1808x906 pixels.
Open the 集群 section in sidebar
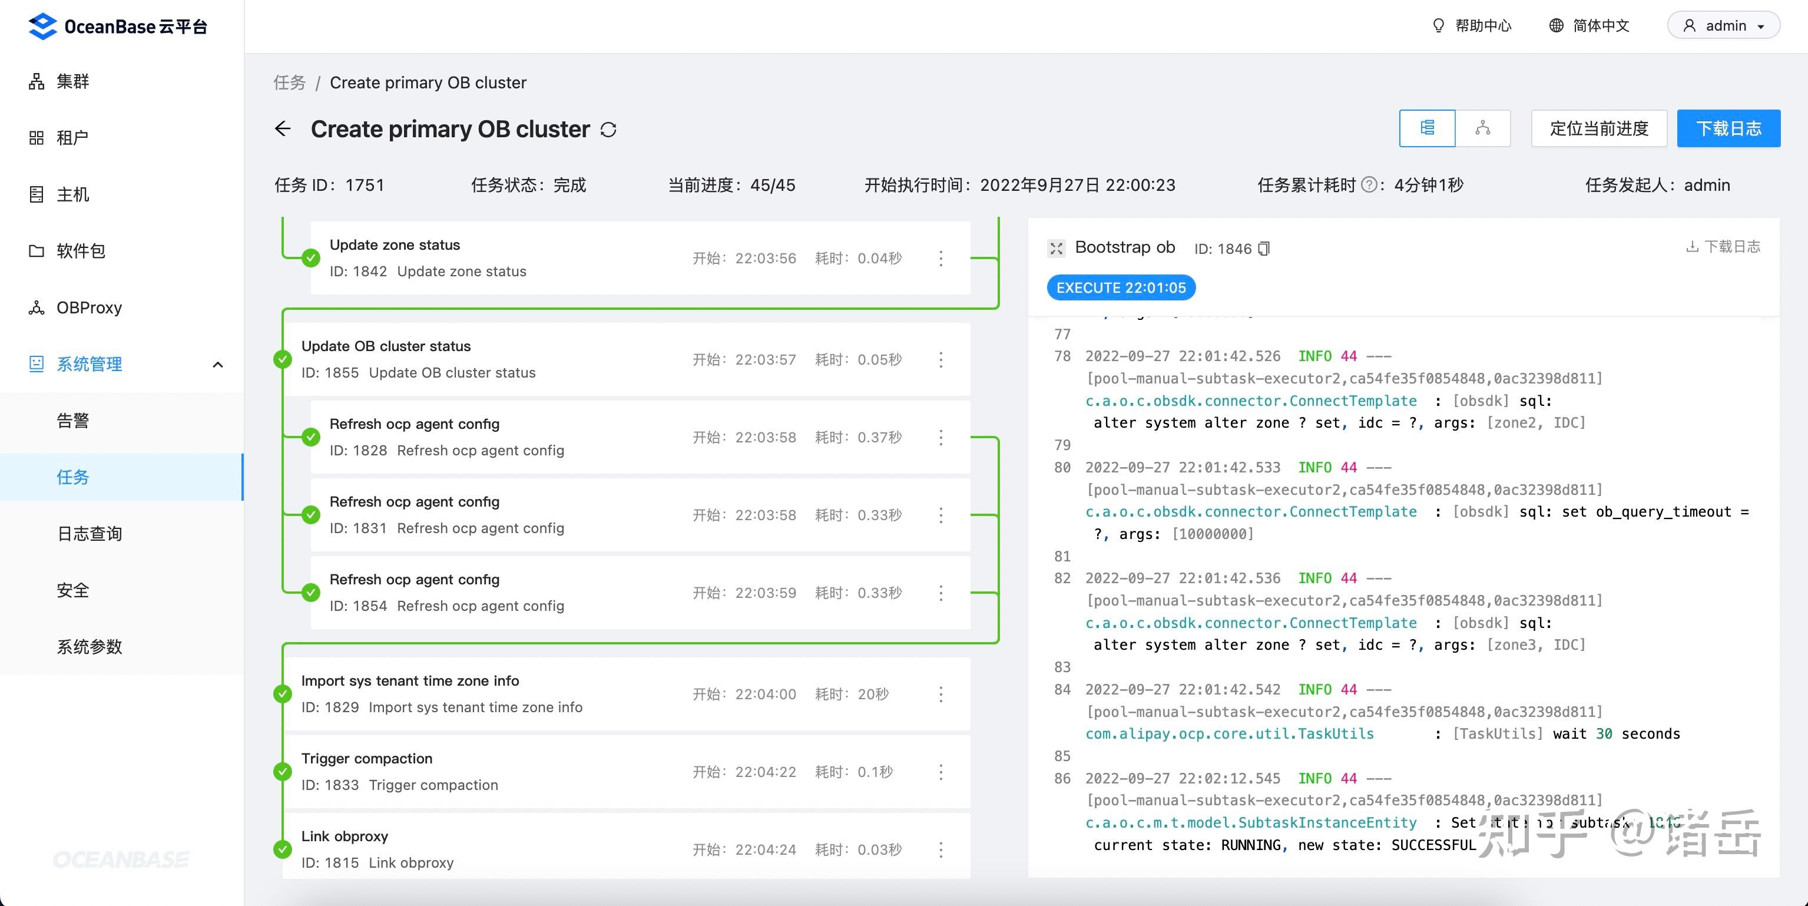(x=72, y=81)
